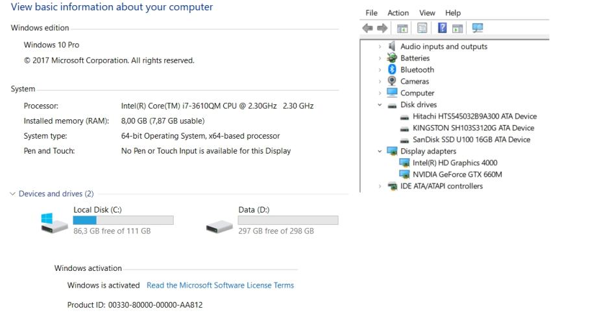Select the Bluetooth label
Viewport: 597px width, 335px height.
[417, 69]
